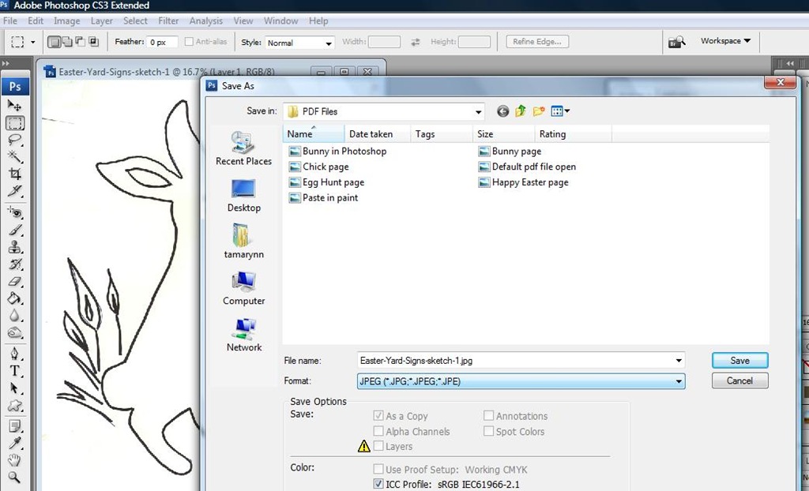Click the Feather value field

click(162, 43)
